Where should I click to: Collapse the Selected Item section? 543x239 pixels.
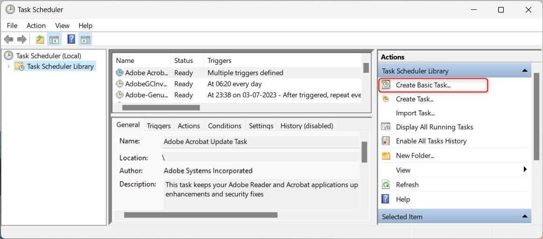pos(525,217)
